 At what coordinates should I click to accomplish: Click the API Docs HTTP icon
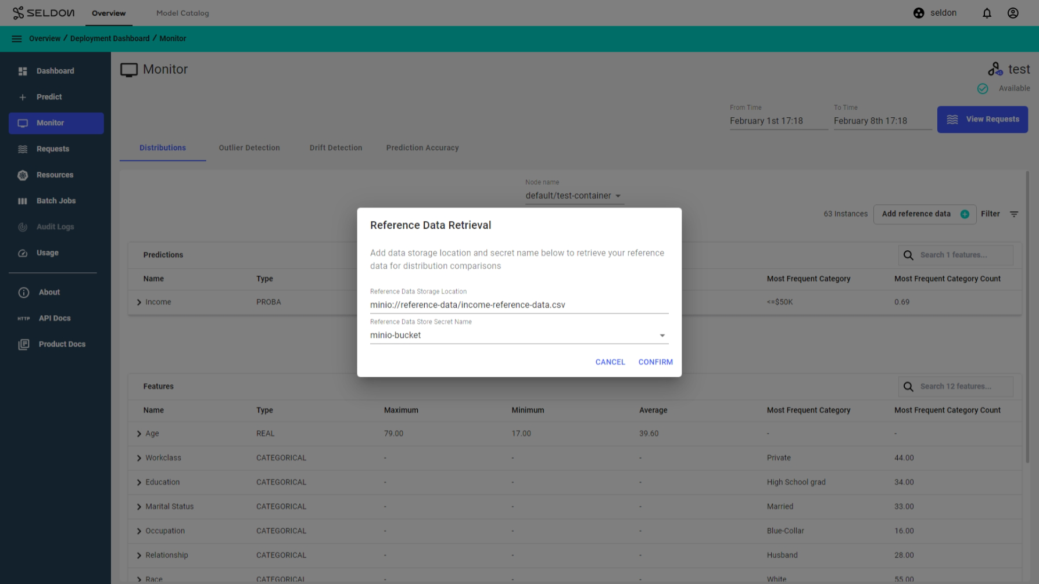tap(24, 319)
